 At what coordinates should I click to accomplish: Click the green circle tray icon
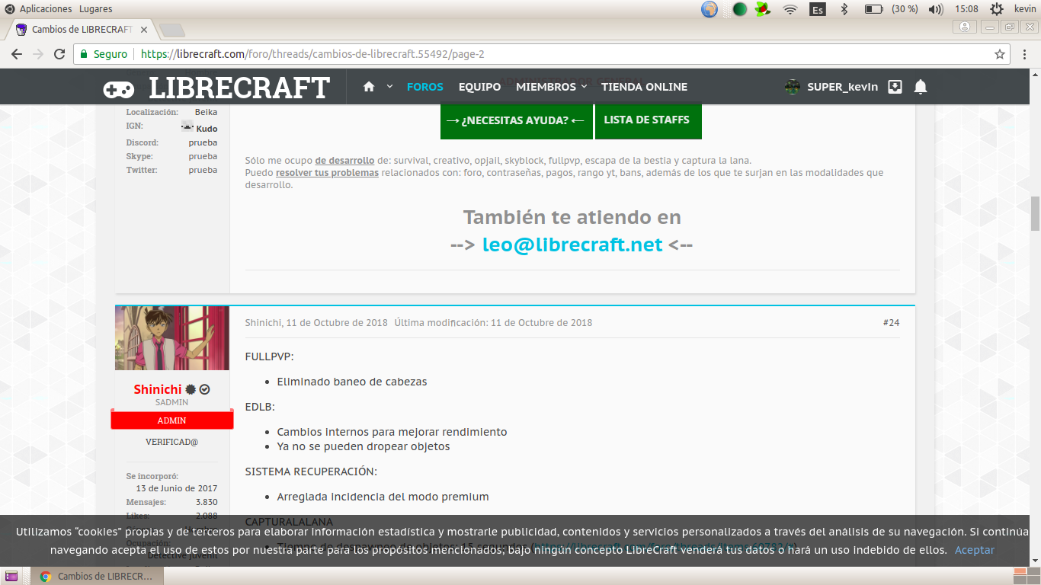click(x=739, y=9)
